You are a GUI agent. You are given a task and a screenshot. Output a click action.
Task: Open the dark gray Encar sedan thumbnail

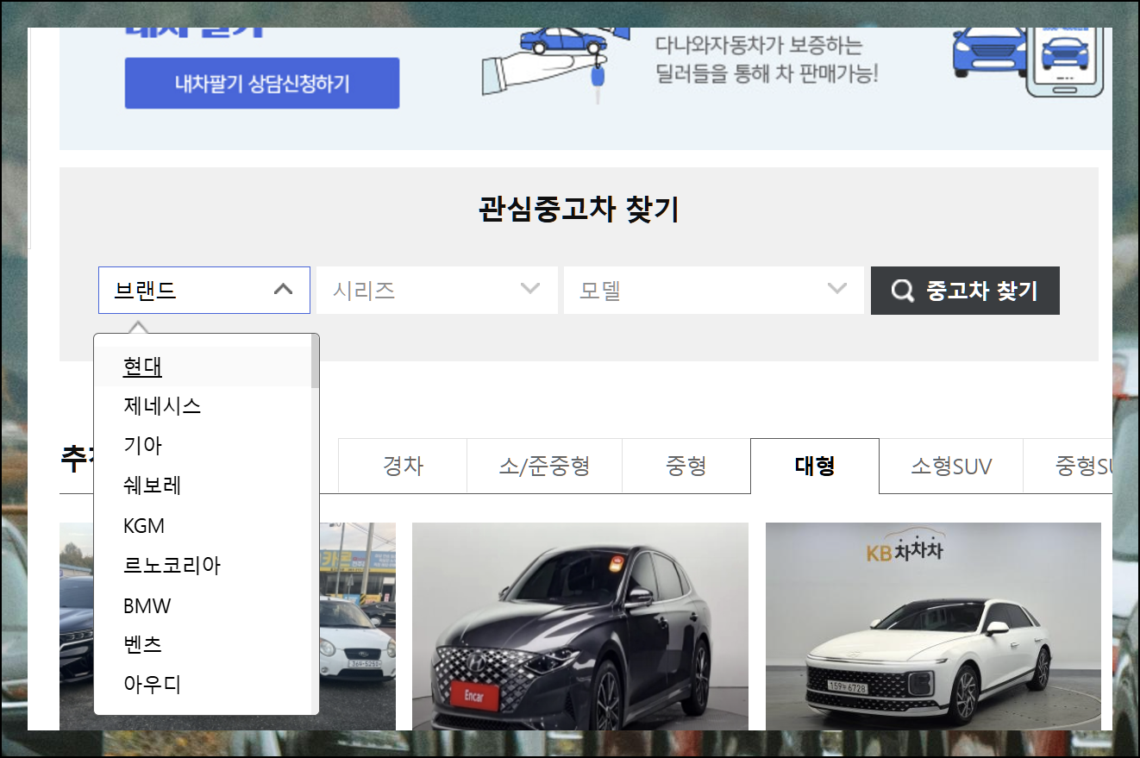click(580, 626)
